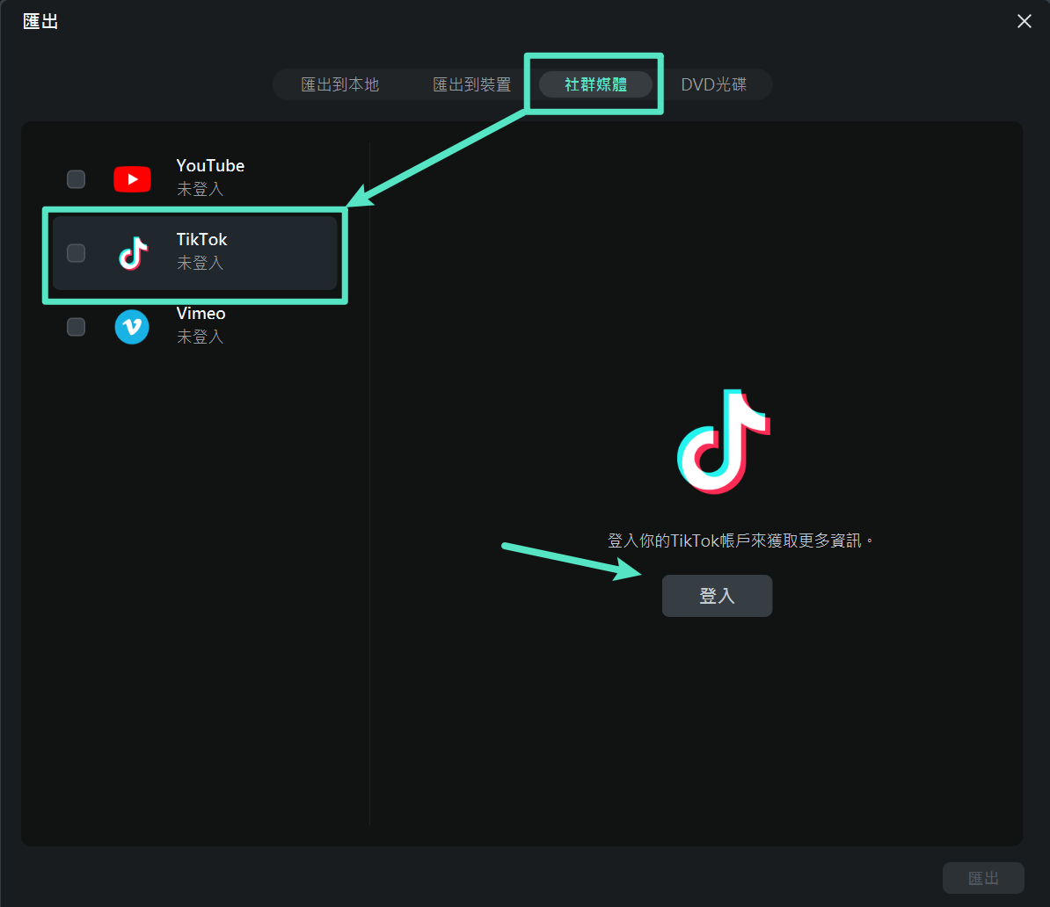Click 未登入 status under Vimeo
1050x907 pixels.
pyautogui.click(x=200, y=337)
